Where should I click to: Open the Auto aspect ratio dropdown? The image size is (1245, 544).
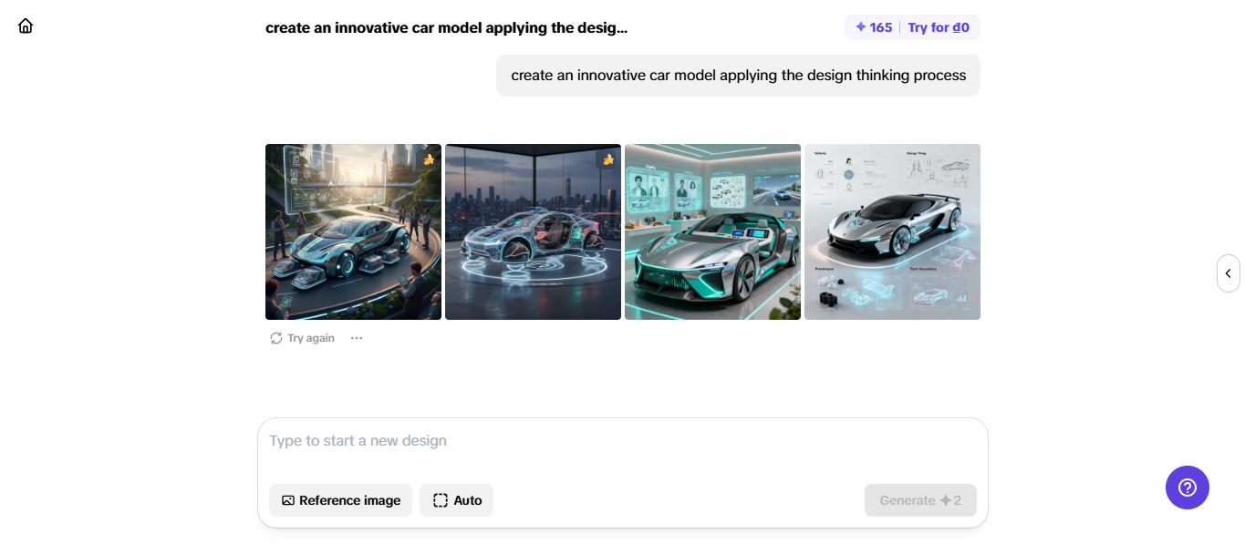(x=456, y=500)
